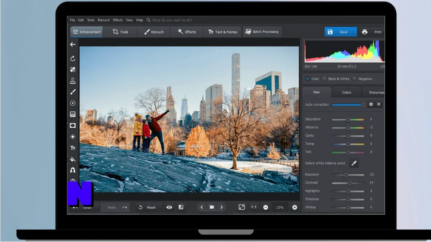Close Auto correction with the X
Viewport: 431px width, 242px height.
[379, 104]
